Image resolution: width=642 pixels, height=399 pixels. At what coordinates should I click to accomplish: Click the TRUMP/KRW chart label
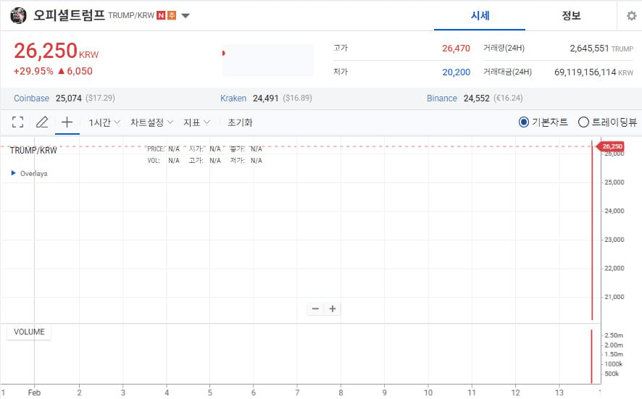pos(33,150)
